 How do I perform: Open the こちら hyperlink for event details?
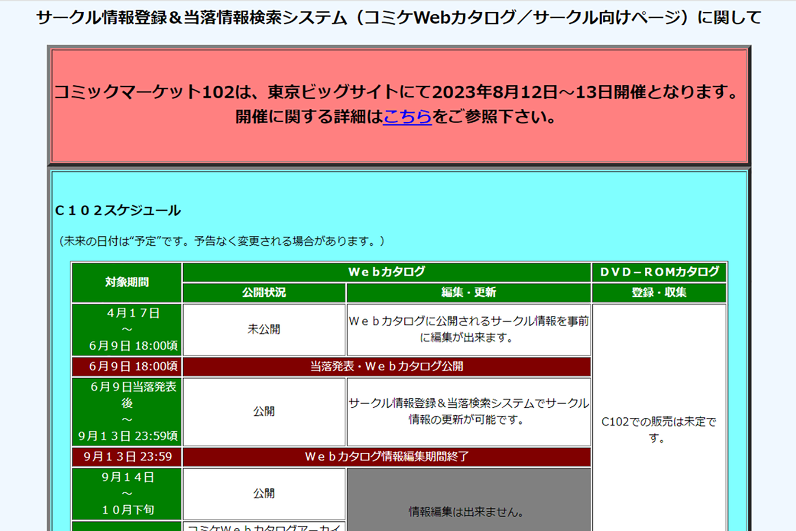(x=407, y=117)
